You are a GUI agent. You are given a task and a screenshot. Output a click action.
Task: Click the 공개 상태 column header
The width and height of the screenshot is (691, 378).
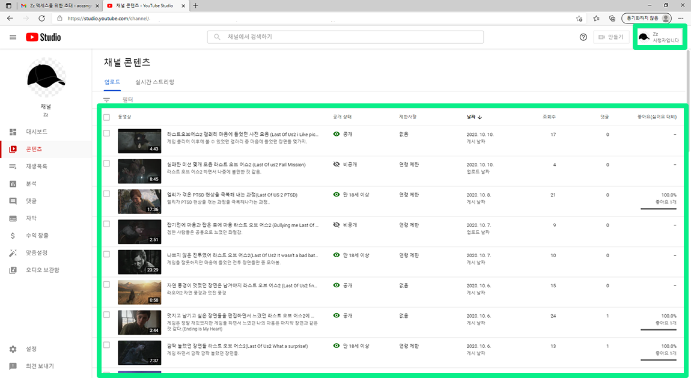(x=342, y=117)
